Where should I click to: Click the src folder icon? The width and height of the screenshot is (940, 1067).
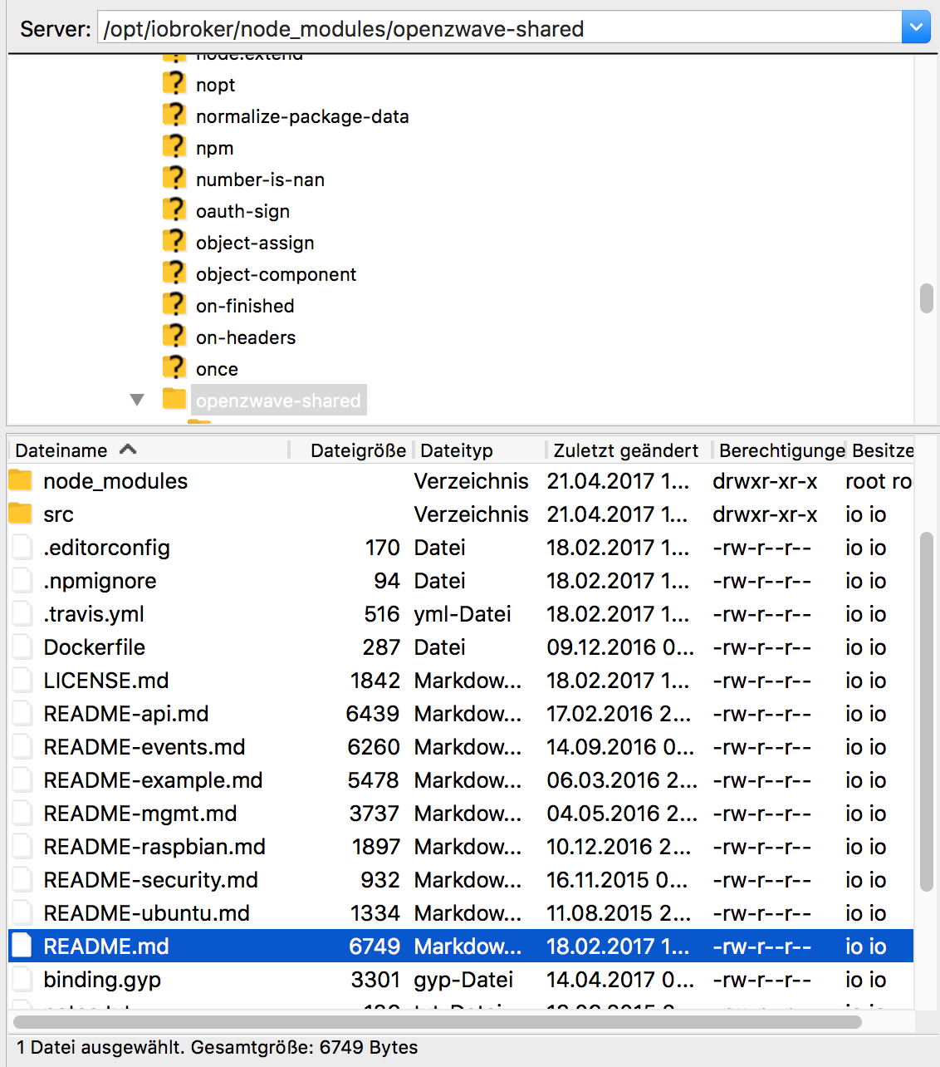pyautogui.click(x=20, y=514)
